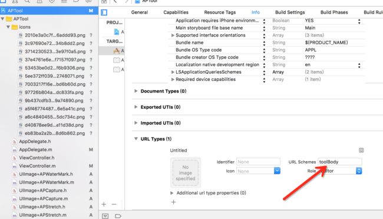The image size is (383, 219).
Task: Toggle the debug area icon in bottom bar
Action: click(x=105, y=216)
